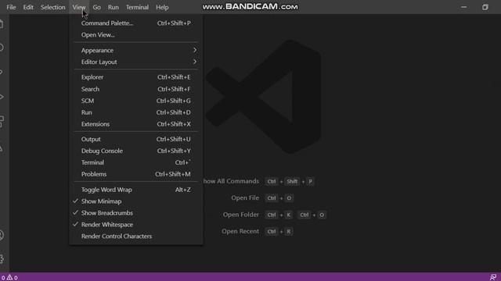Select Run entry with Ctrl+Shift+D

[x=135, y=112]
